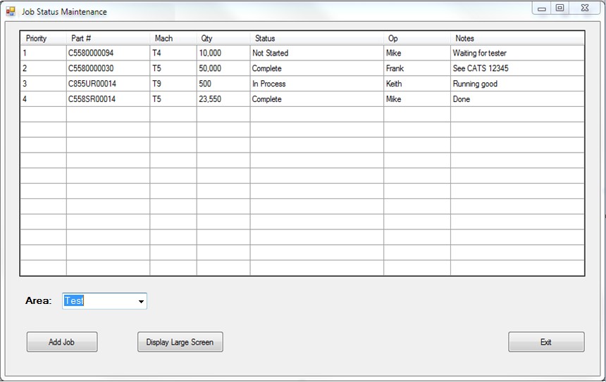Viewport: 606px width, 382px height.
Task: Click Mike in the Done row
Action: point(417,99)
